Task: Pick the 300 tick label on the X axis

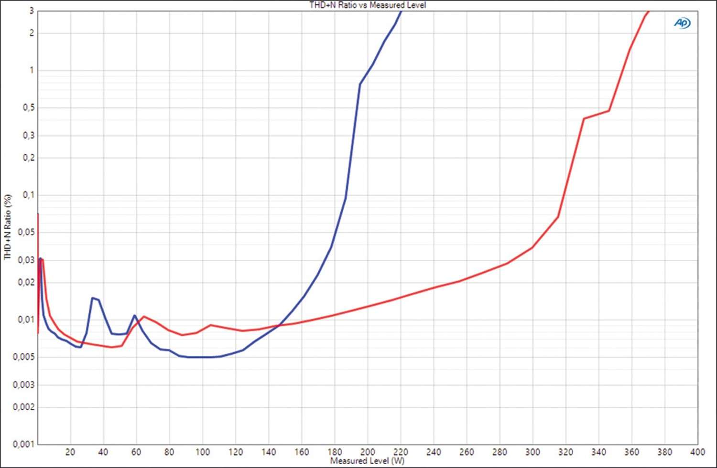Action: [532, 452]
